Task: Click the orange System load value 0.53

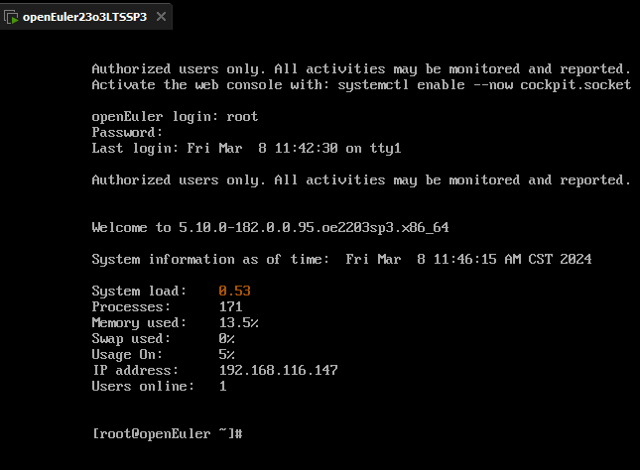Action: [x=234, y=291]
